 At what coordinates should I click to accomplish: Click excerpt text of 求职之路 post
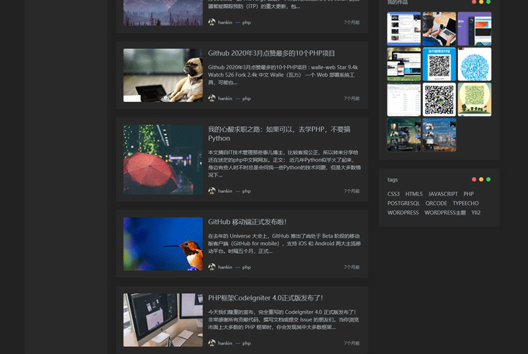tap(284, 164)
